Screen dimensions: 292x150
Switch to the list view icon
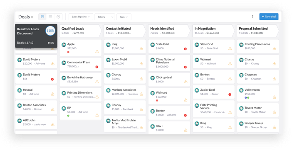50,17
